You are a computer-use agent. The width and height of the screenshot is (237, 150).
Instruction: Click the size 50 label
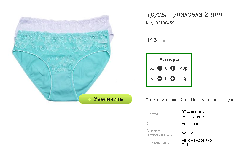pyautogui.click(x=152, y=68)
